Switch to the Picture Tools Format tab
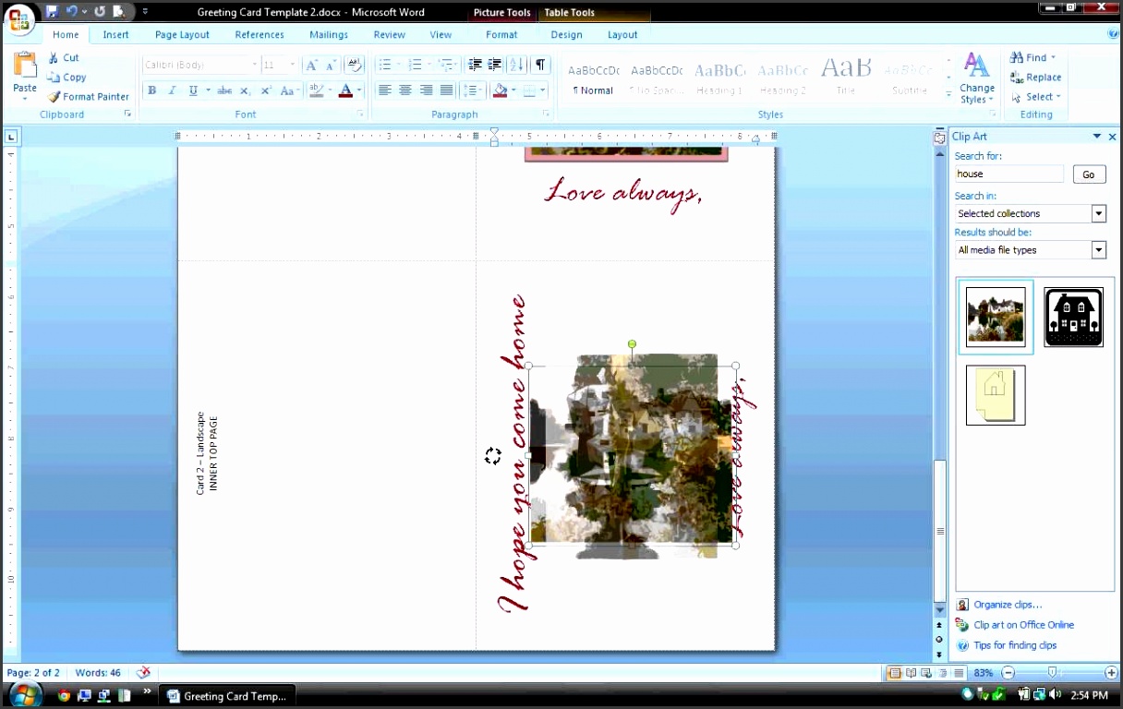The width and height of the screenshot is (1123, 709). 501,34
